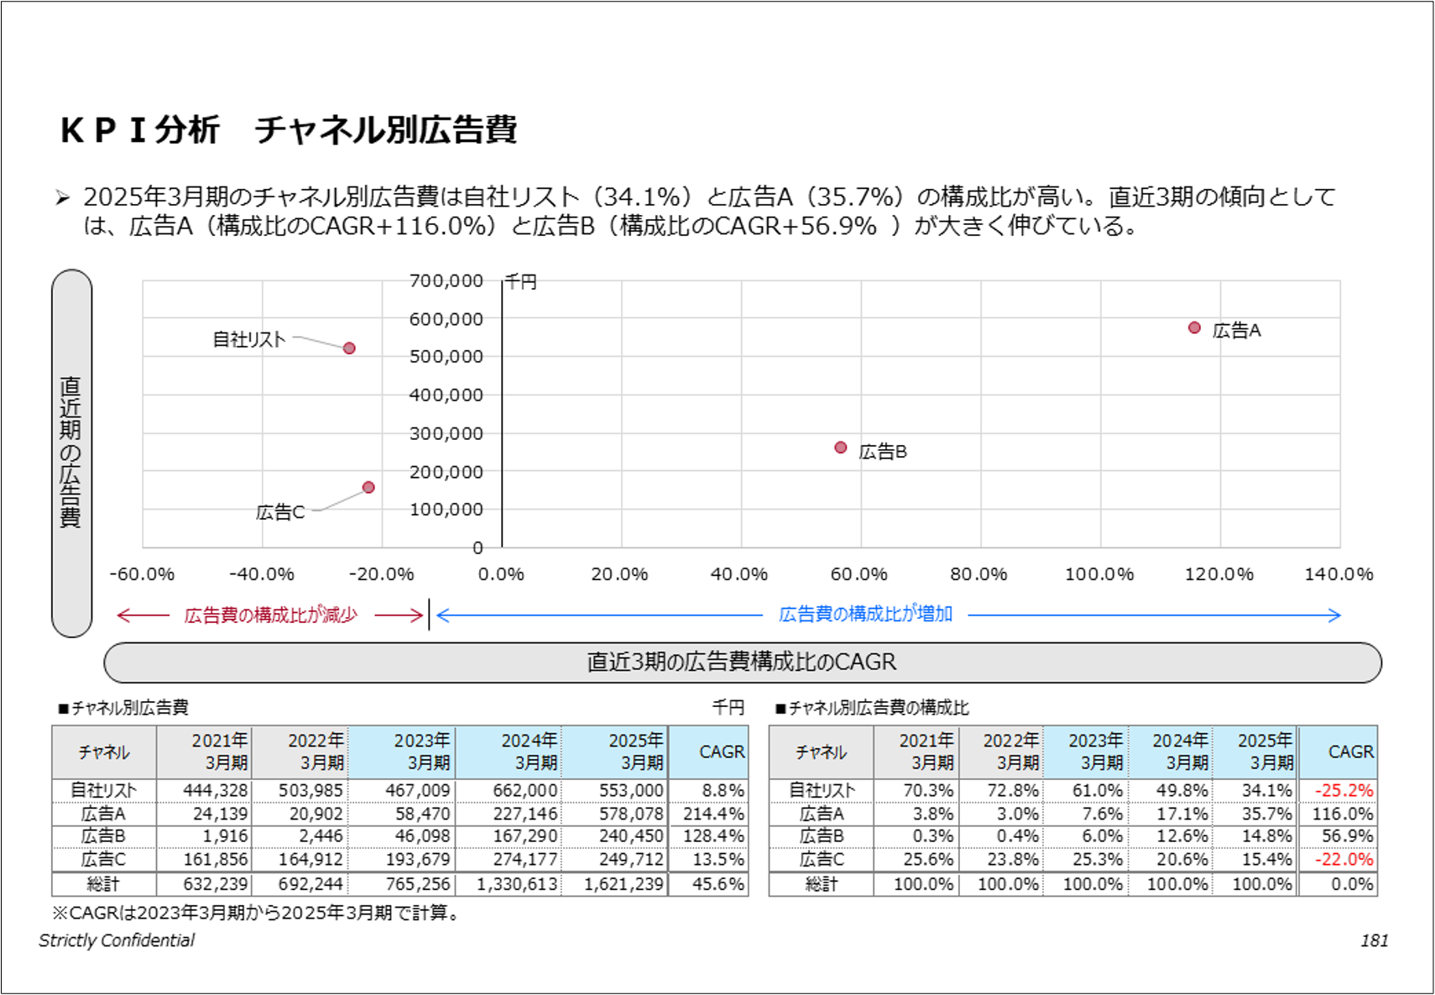Click the slide title KPI分析 チャネル別広告費
The image size is (1435, 995).
coord(289,129)
